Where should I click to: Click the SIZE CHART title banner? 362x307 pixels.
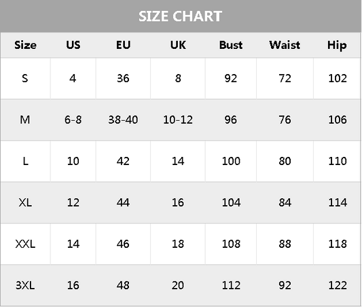[x=180, y=16]
